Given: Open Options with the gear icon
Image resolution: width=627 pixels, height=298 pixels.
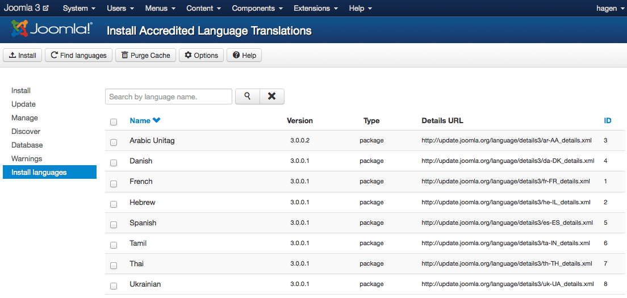Looking at the screenshot, I should [x=202, y=56].
